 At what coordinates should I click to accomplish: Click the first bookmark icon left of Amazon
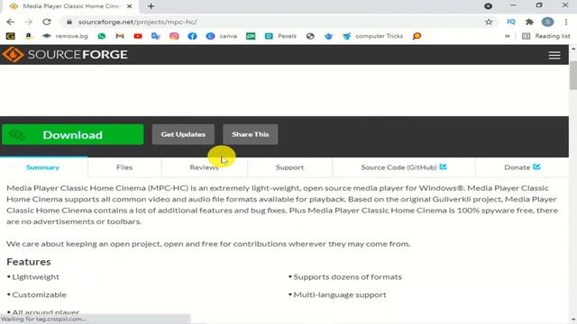(10, 36)
